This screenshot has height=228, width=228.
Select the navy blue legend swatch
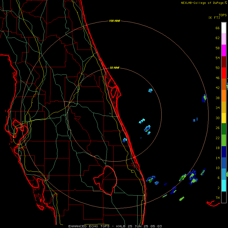tap(224, 152)
